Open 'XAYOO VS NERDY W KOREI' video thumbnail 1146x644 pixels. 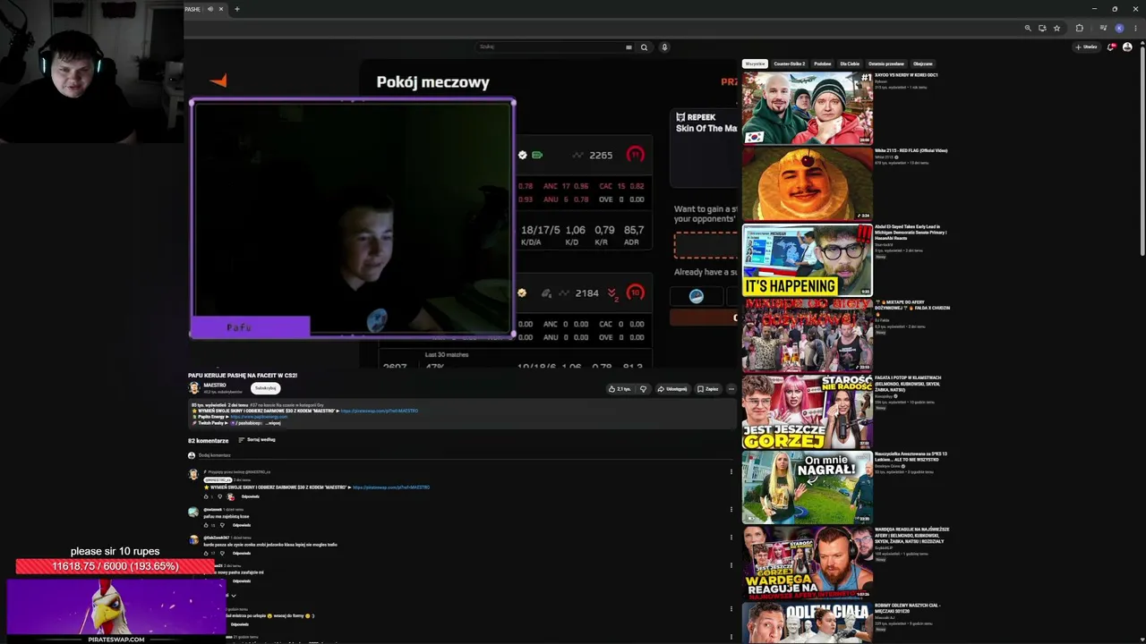pos(807,108)
